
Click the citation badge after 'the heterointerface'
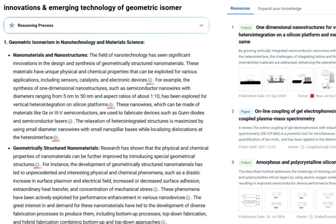55,138
